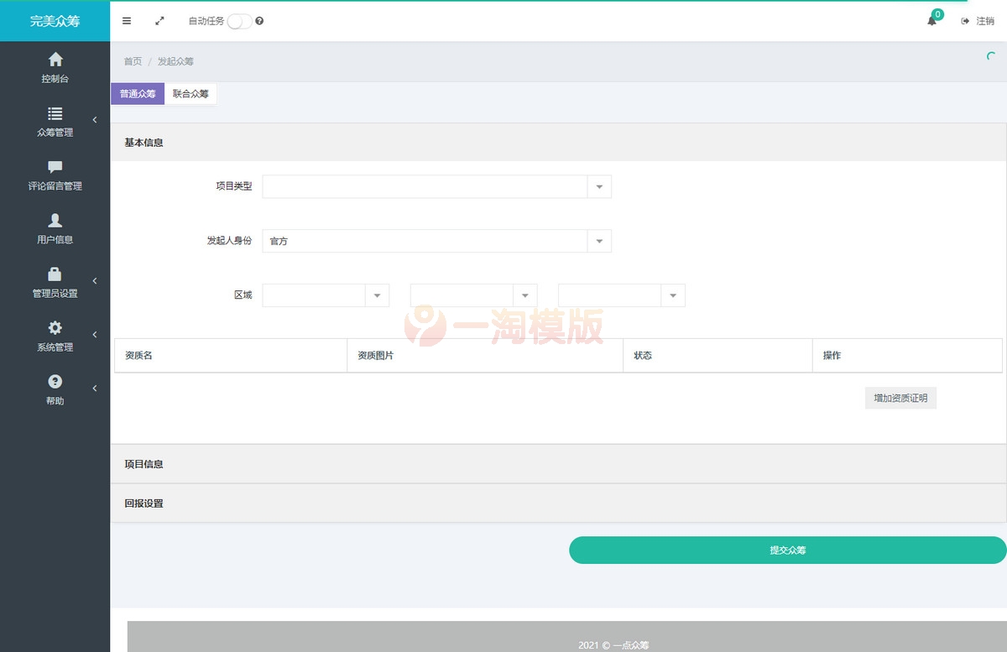Click the notification bell icon

click(x=931, y=21)
